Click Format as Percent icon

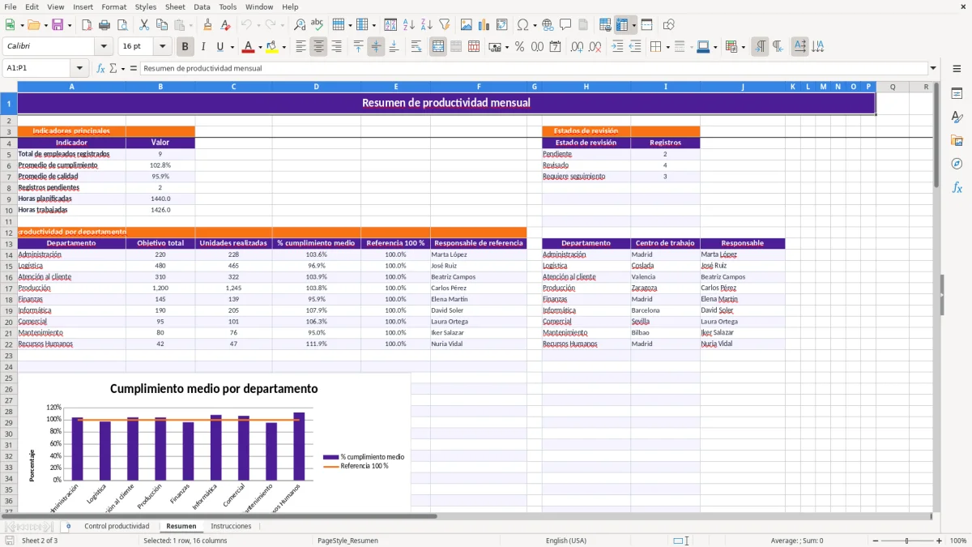pos(519,47)
